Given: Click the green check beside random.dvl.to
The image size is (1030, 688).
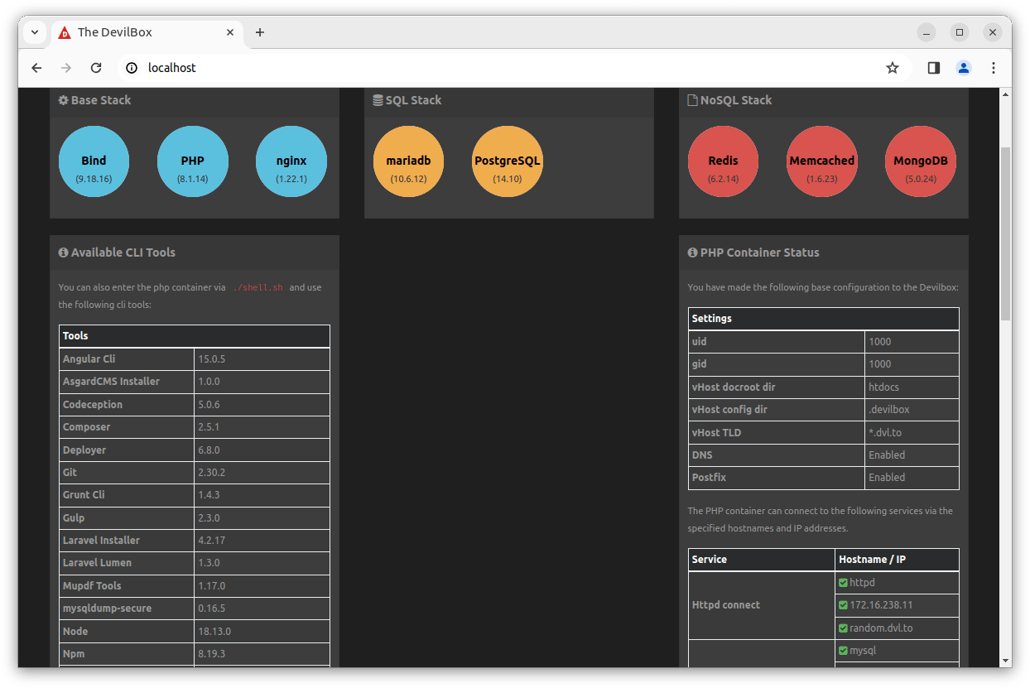Looking at the screenshot, I should coord(844,628).
